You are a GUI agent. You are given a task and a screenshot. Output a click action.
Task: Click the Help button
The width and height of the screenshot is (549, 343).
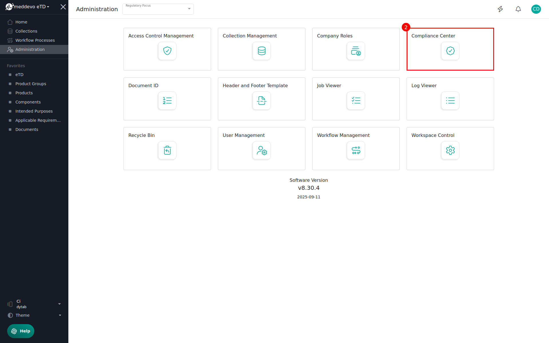(21, 331)
